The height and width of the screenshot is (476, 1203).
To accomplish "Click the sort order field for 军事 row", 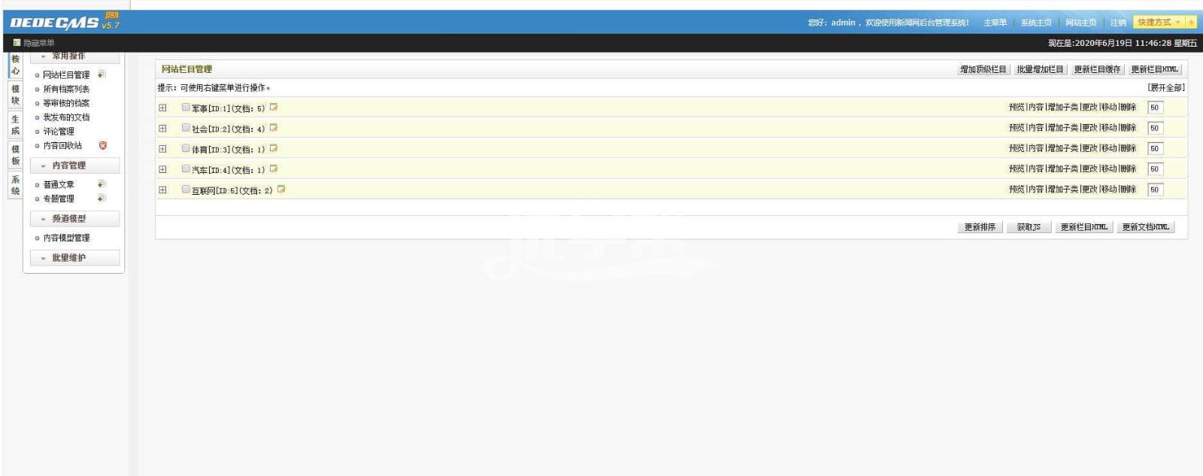I will coord(1155,108).
